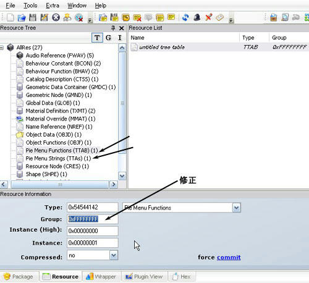
Task: Click the Group field showing 0xFFFFFFFF
Action: pos(93,219)
